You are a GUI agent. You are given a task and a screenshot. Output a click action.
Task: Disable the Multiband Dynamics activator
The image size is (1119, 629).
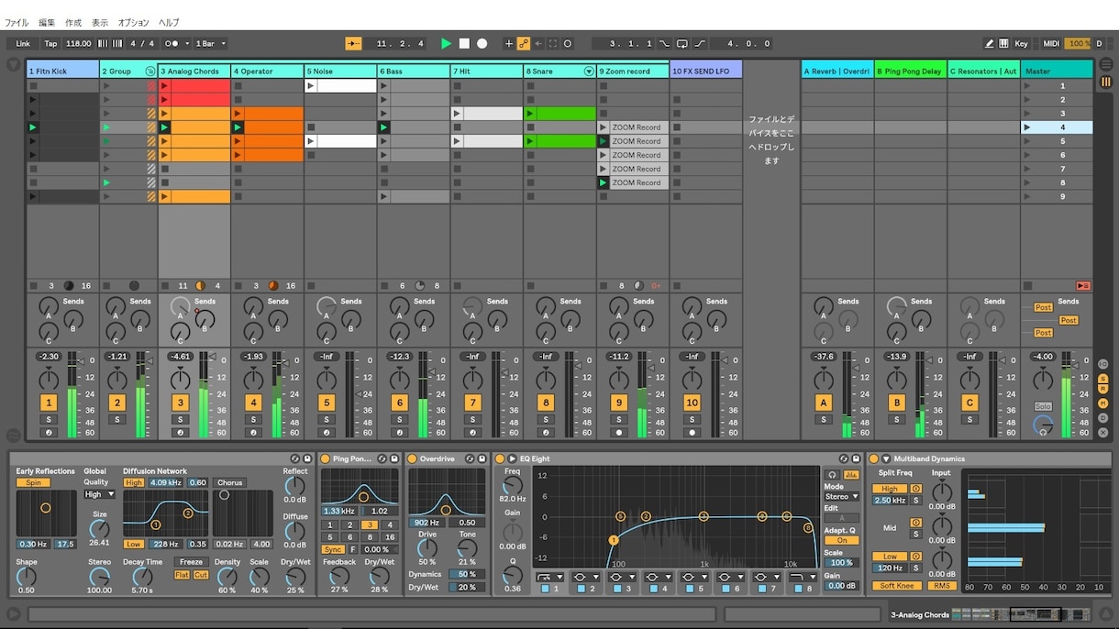tap(874, 458)
